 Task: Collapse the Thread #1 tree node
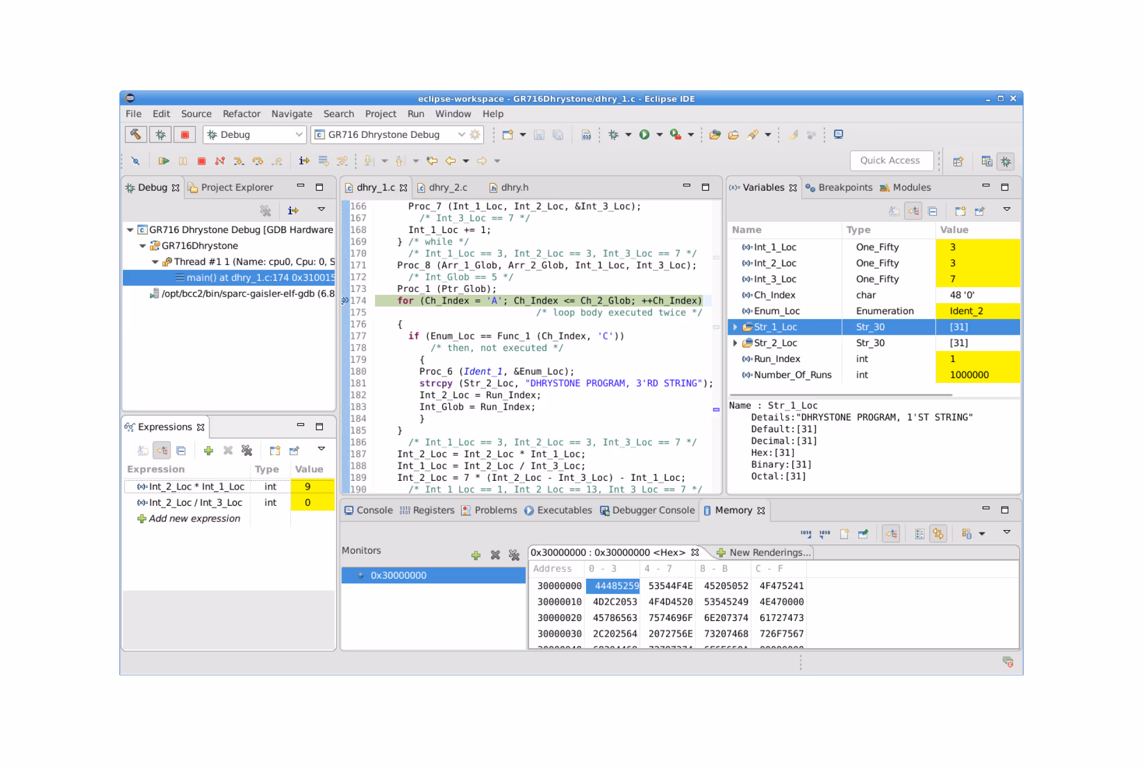155,262
